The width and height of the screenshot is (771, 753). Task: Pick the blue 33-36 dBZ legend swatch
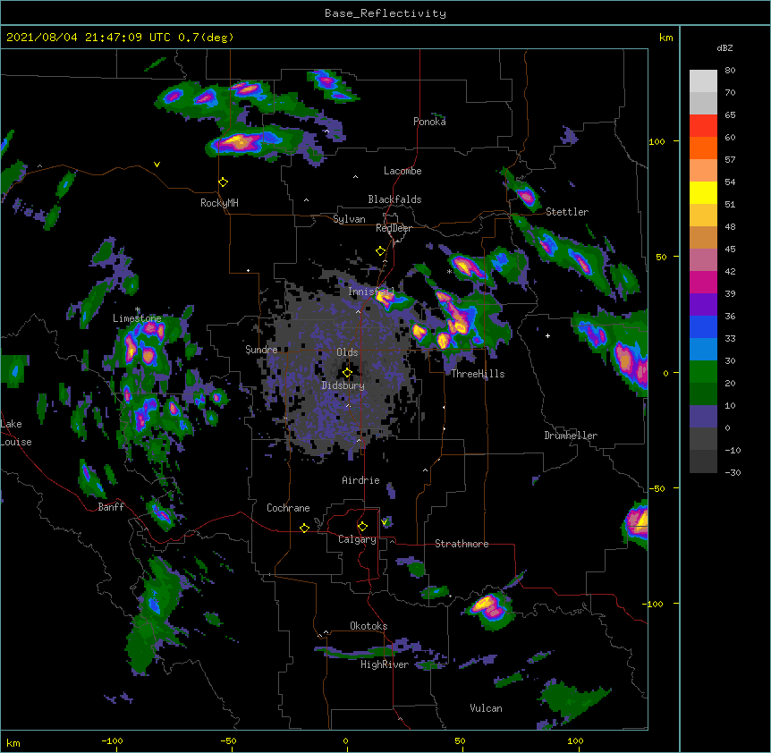(x=703, y=326)
